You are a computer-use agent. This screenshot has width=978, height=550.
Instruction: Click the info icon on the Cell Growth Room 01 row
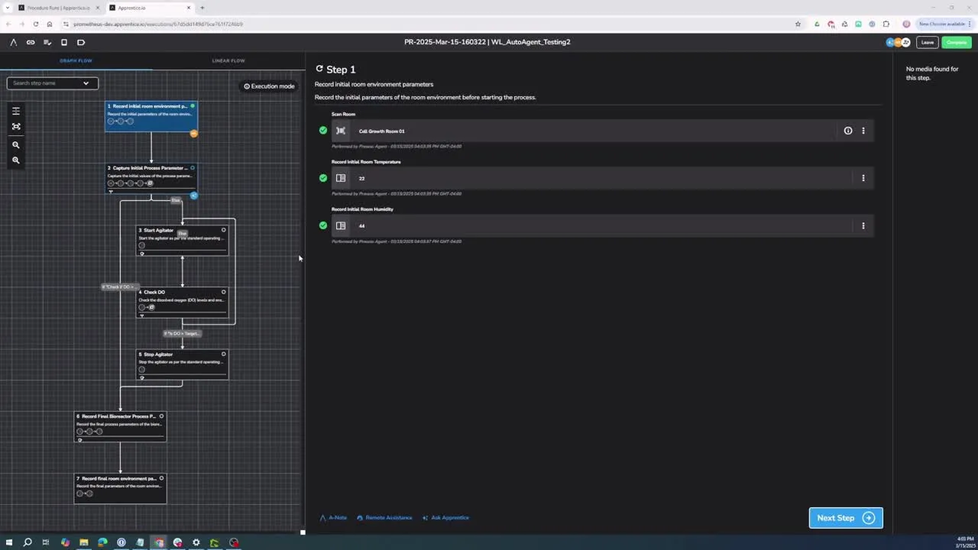(x=847, y=131)
